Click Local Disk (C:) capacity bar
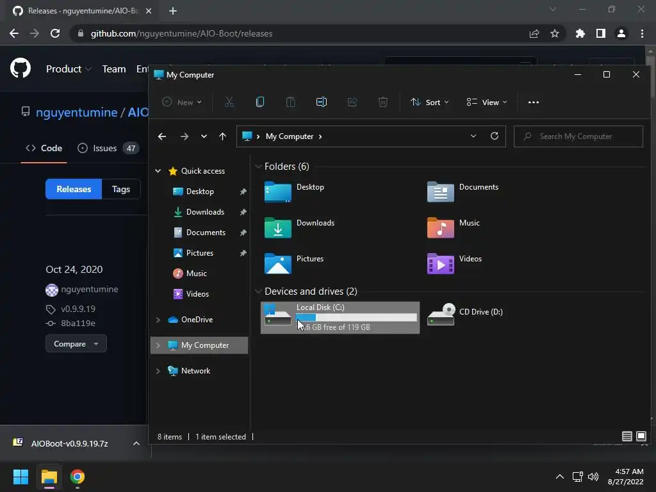 [356, 318]
